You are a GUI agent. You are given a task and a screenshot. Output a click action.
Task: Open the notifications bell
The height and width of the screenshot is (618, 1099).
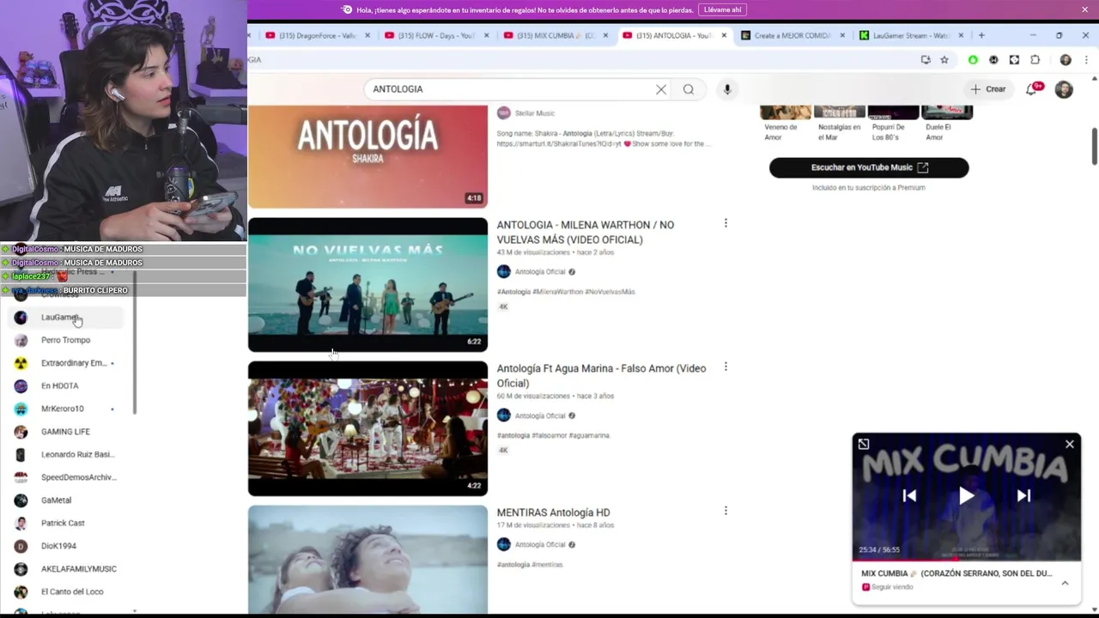tap(1031, 89)
